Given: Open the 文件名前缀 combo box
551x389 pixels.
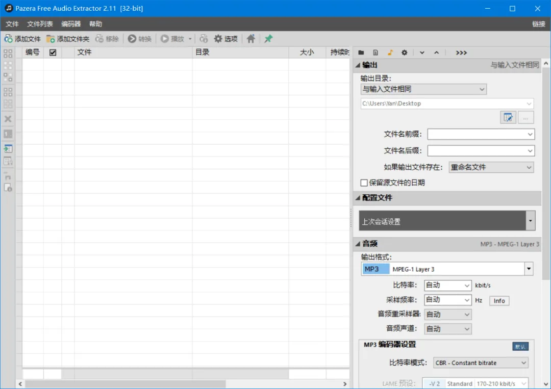Looking at the screenshot, I should pyautogui.click(x=481, y=134).
